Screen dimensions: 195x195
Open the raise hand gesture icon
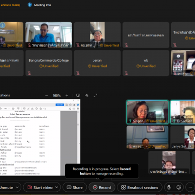coord(169,187)
